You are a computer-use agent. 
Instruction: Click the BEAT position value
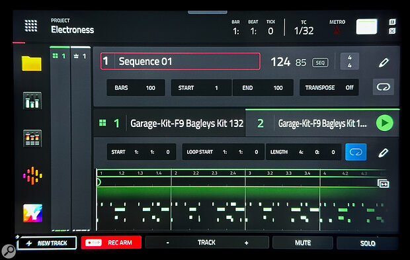click(253, 31)
